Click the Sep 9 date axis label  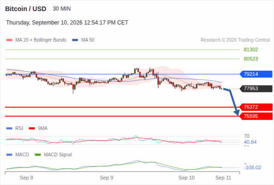coord(106,178)
